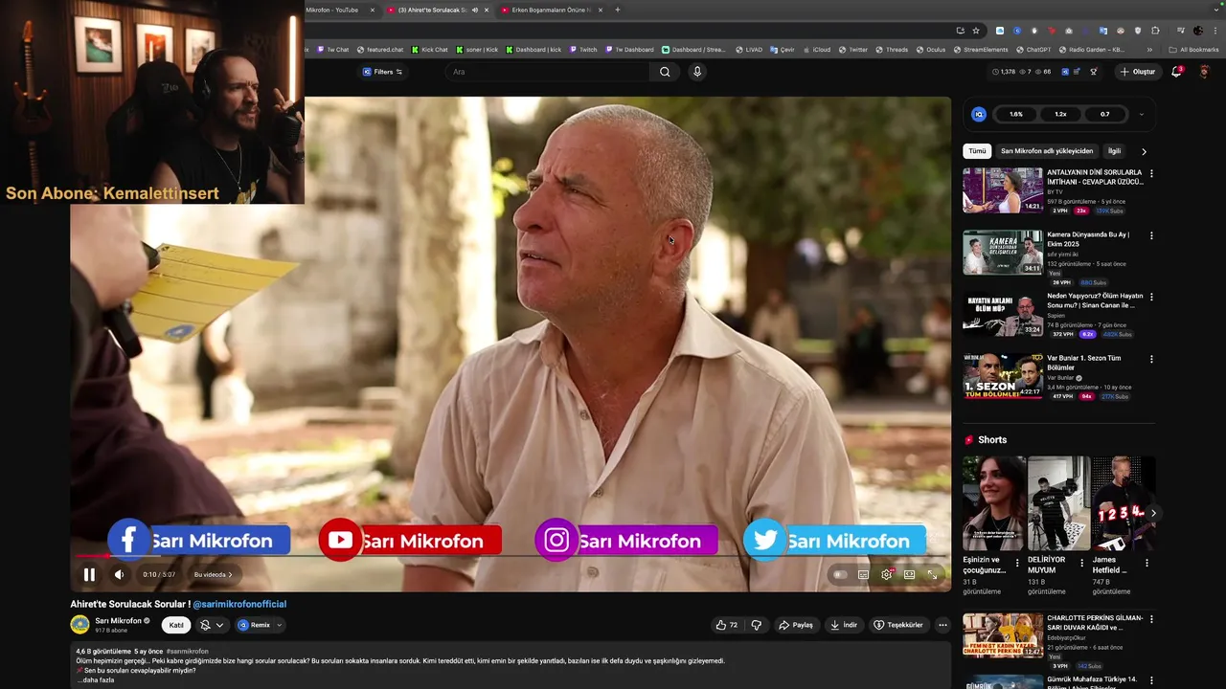Click the Facebook Sarı Mikrofon overlay badge
Image resolution: width=1226 pixels, height=689 pixels.
tap(199, 541)
